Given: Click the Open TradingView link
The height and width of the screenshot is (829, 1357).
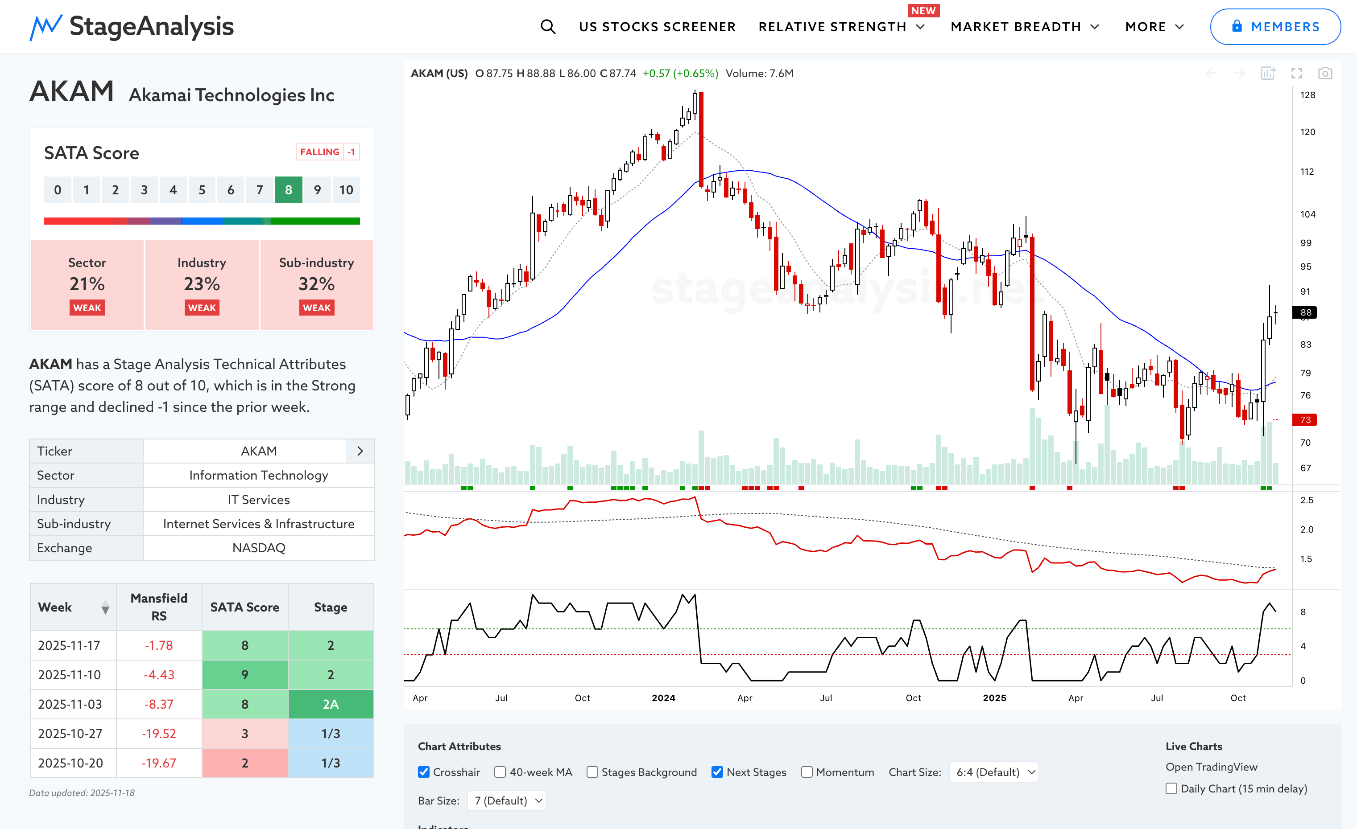Looking at the screenshot, I should click(x=1211, y=766).
